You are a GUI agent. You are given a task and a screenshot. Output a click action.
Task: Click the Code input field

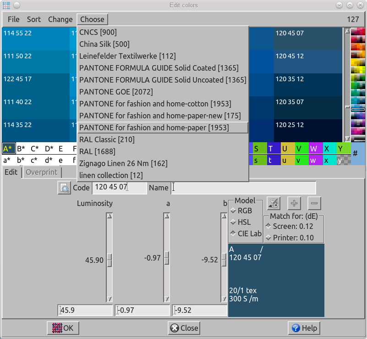[120, 188]
